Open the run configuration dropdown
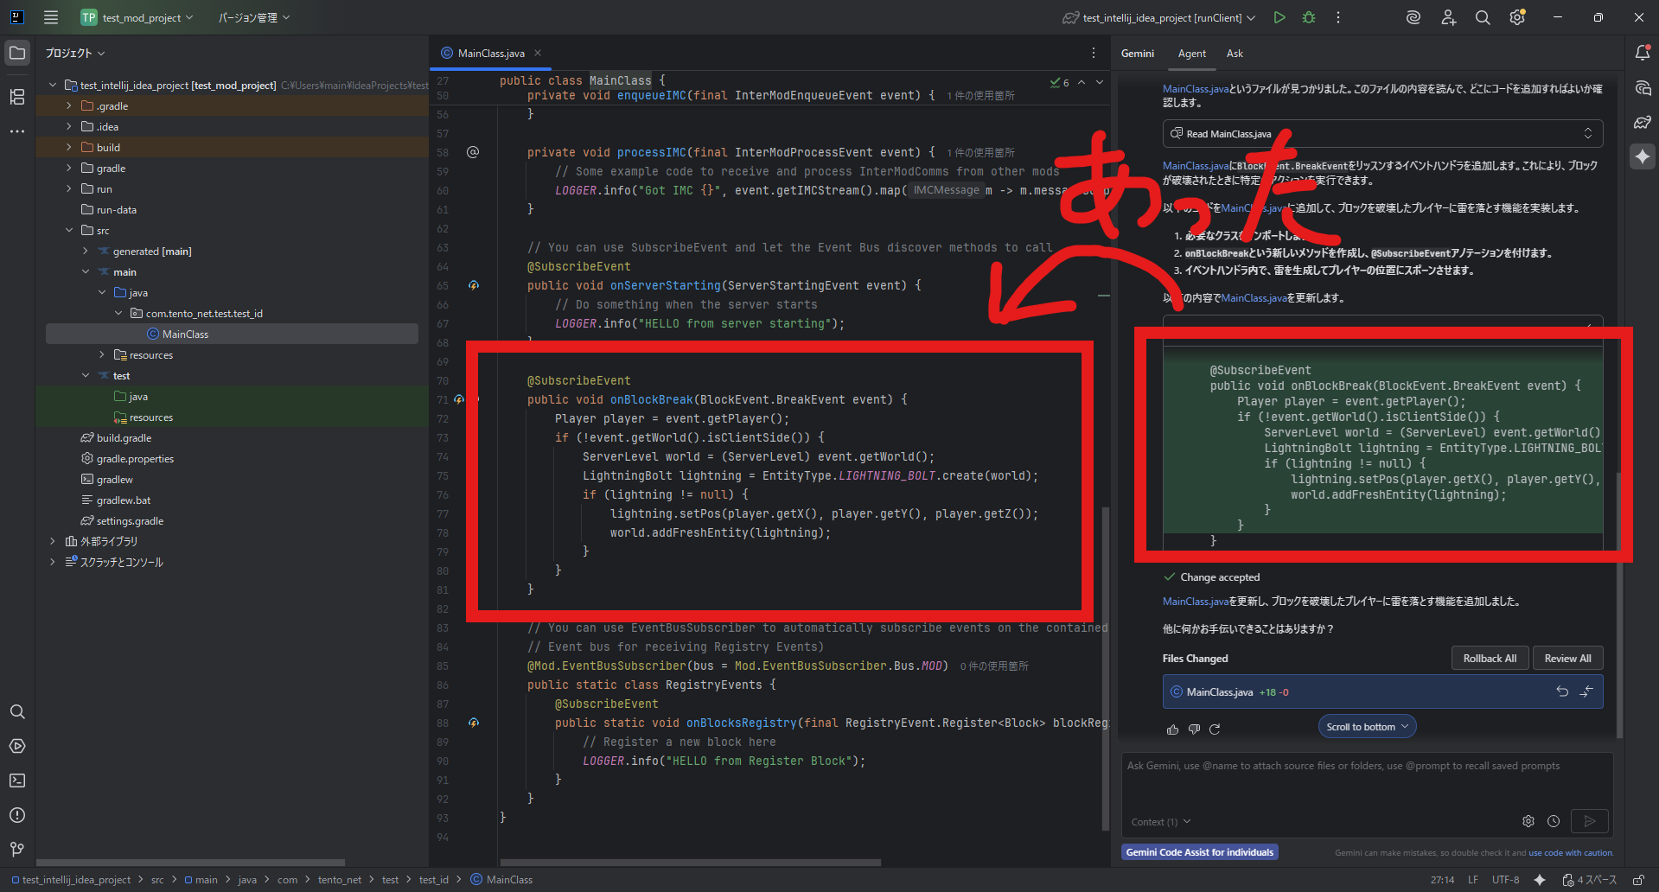 click(x=1251, y=18)
